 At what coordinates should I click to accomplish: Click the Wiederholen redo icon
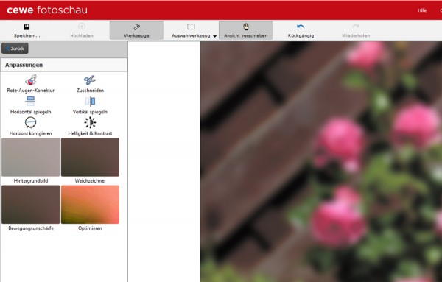coord(356,27)
